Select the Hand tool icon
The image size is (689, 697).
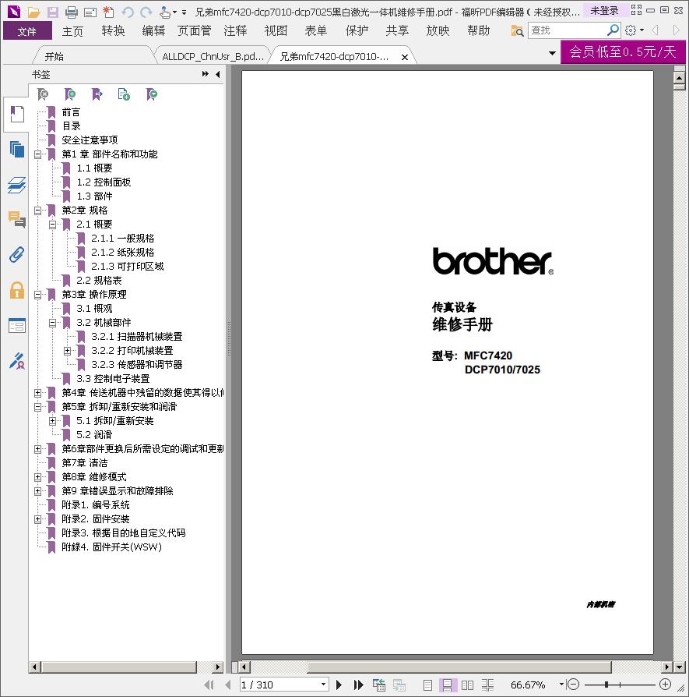[165, 12]
